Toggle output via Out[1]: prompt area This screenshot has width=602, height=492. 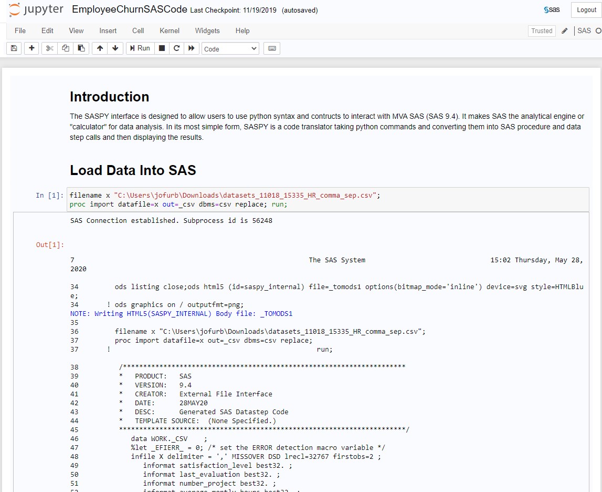[x=50, y=244]
